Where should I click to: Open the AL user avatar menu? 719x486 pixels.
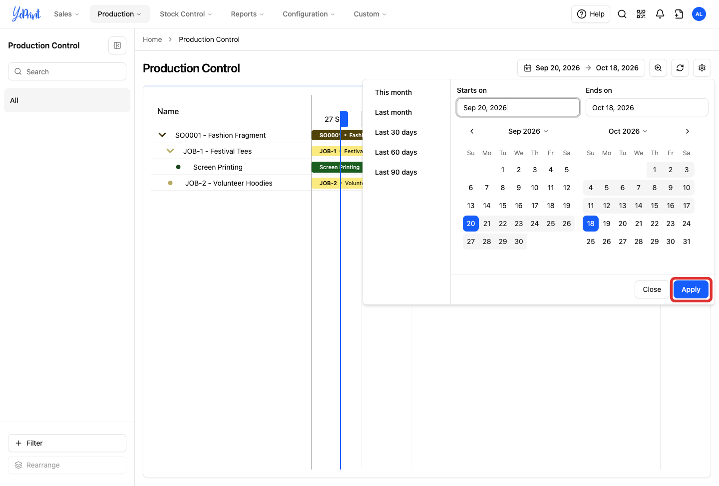(x=699, y=14)
